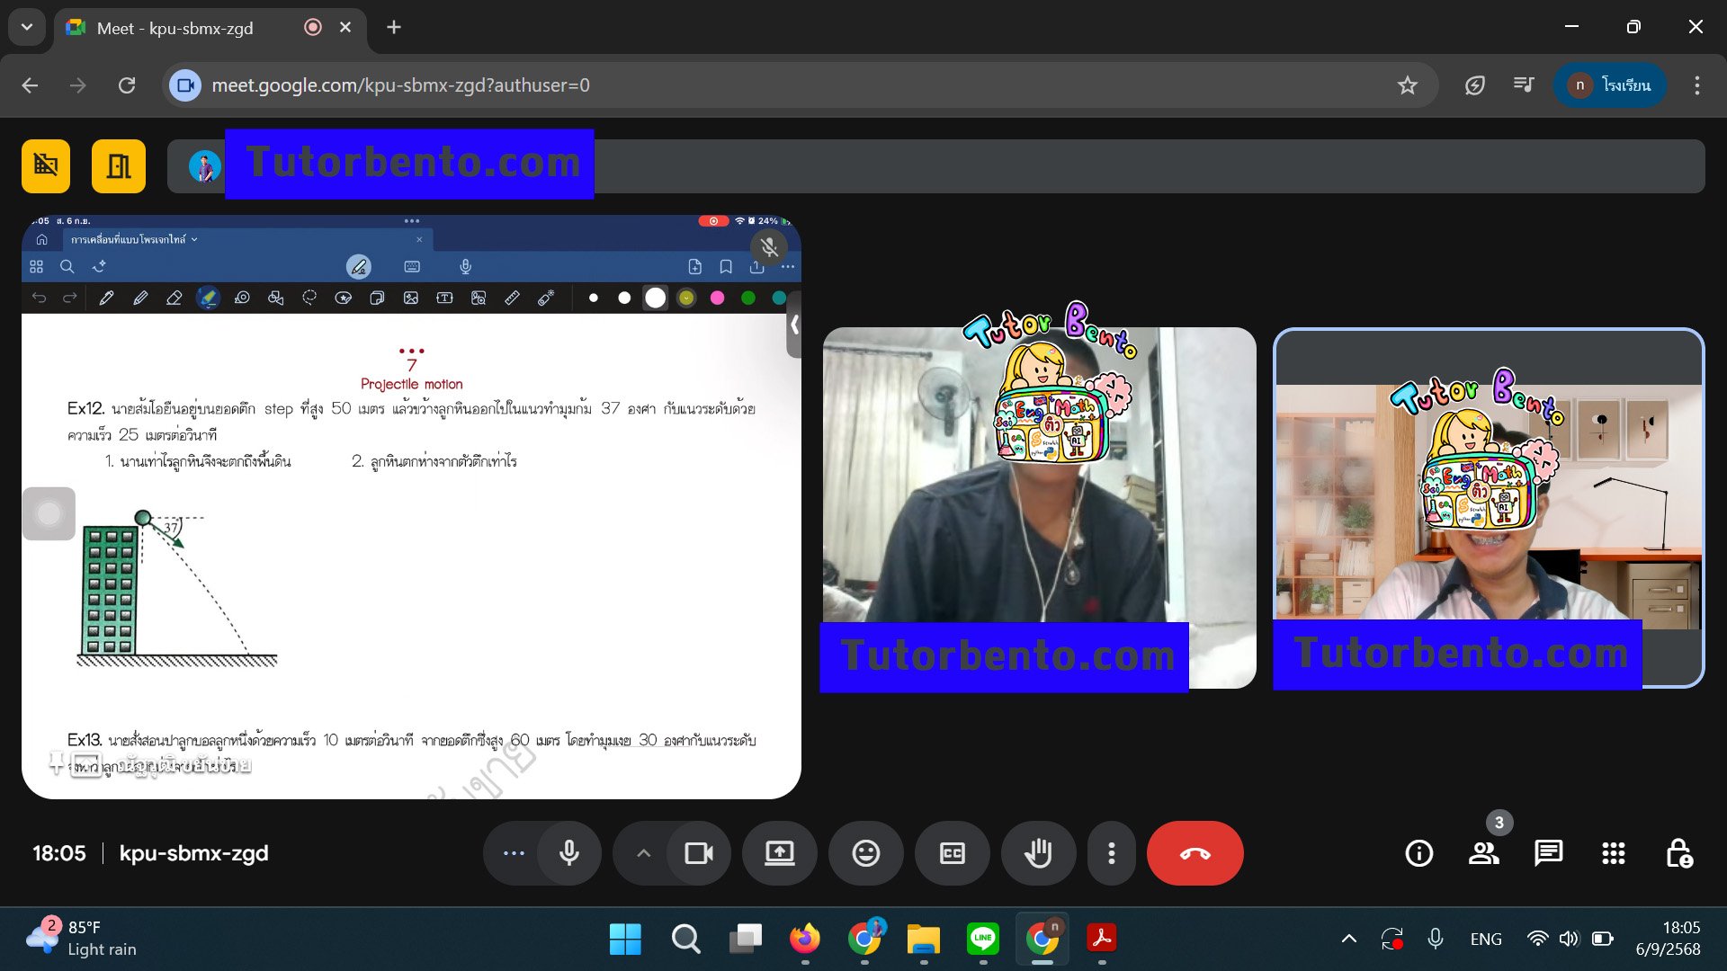Open the LINE app from the taskbar
Screen dimensions: 1727x971
pos(982,939)
